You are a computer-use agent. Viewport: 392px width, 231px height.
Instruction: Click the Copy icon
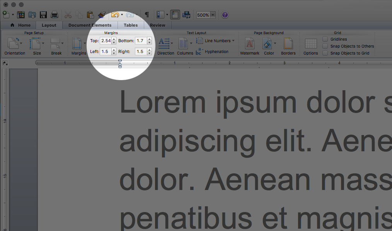click(x=79, y=15)
